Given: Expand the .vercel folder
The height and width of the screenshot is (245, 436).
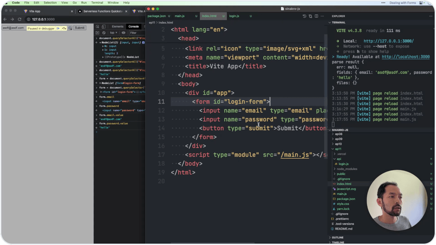Looking at the screenshot, I should tap(342, 154).
